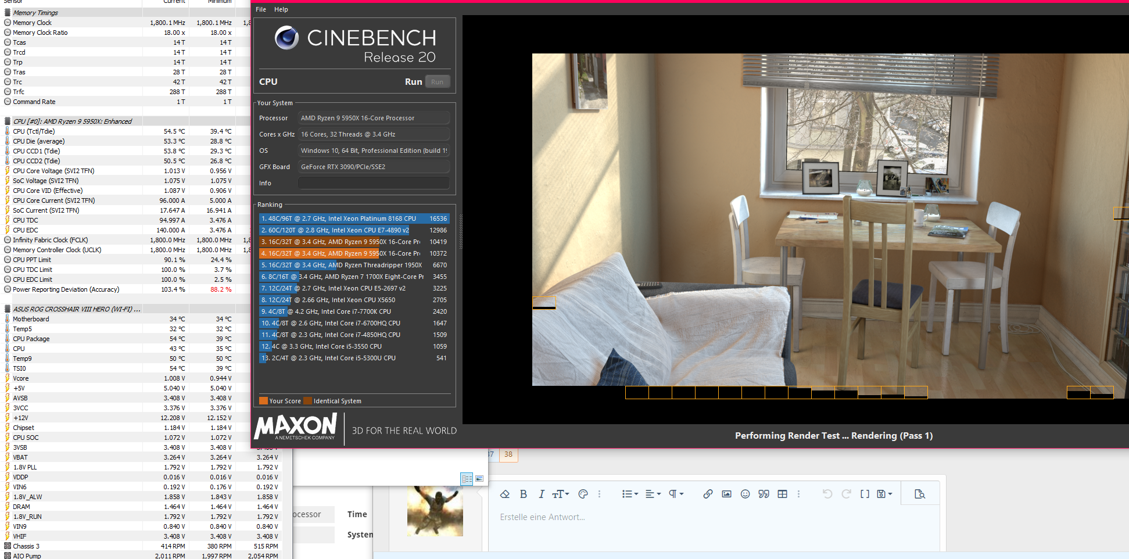Screen dimensions: 1129x559
Task: Toggle bold formatting in the reply editor
Action: pyautogui.click(x=524, y=494)
